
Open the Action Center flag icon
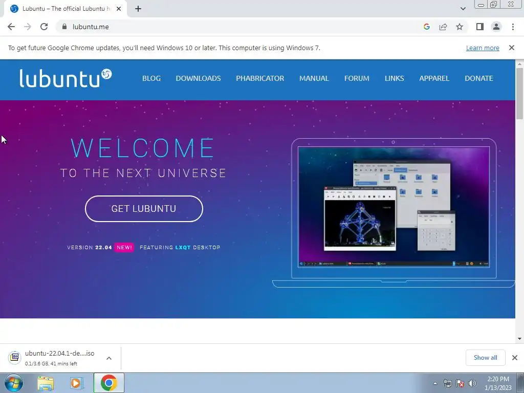[x=460, y=383]
